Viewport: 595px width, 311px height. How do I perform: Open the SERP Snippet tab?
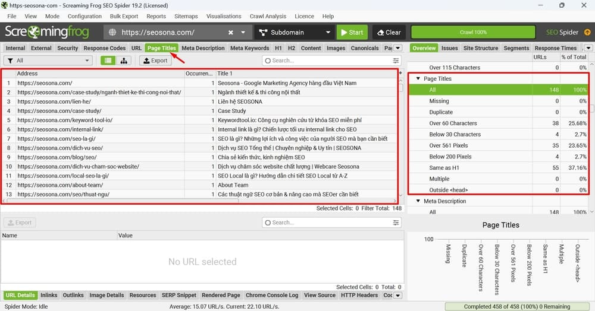178,295
